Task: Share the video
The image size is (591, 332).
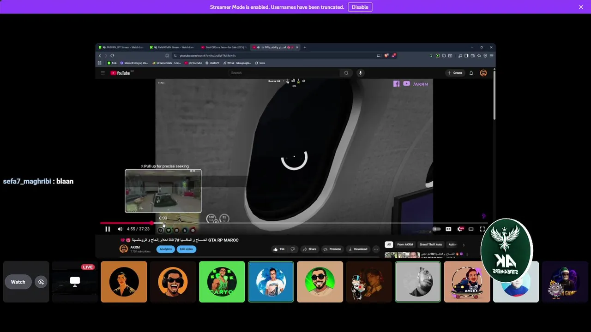Action: (309, 249)
